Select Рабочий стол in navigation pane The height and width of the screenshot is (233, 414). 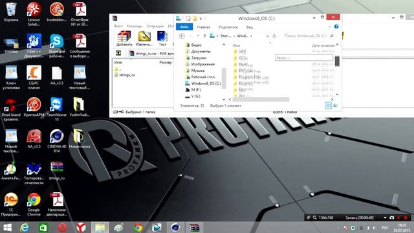200,77
